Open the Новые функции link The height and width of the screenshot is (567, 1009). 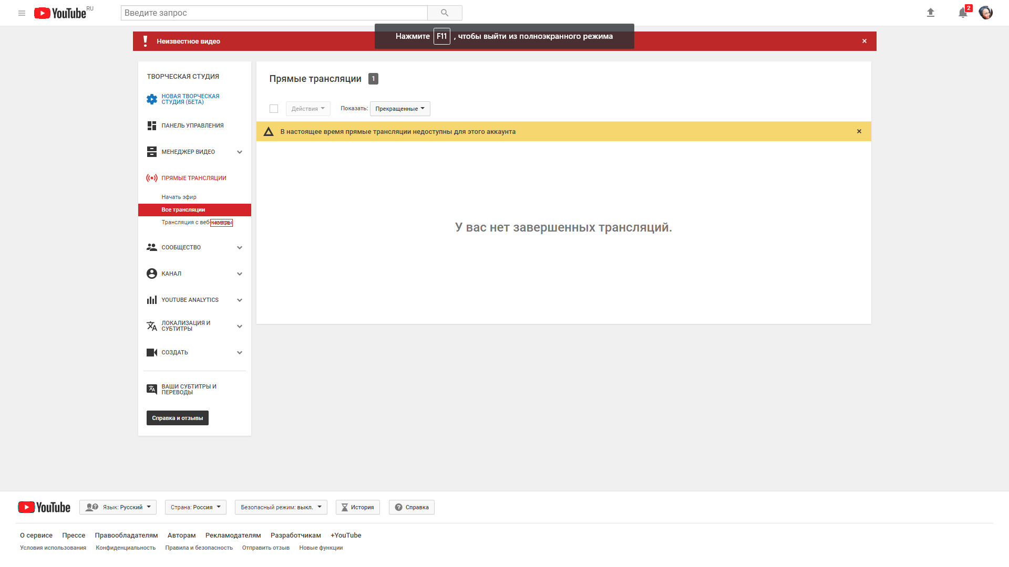tap(321, 548)
